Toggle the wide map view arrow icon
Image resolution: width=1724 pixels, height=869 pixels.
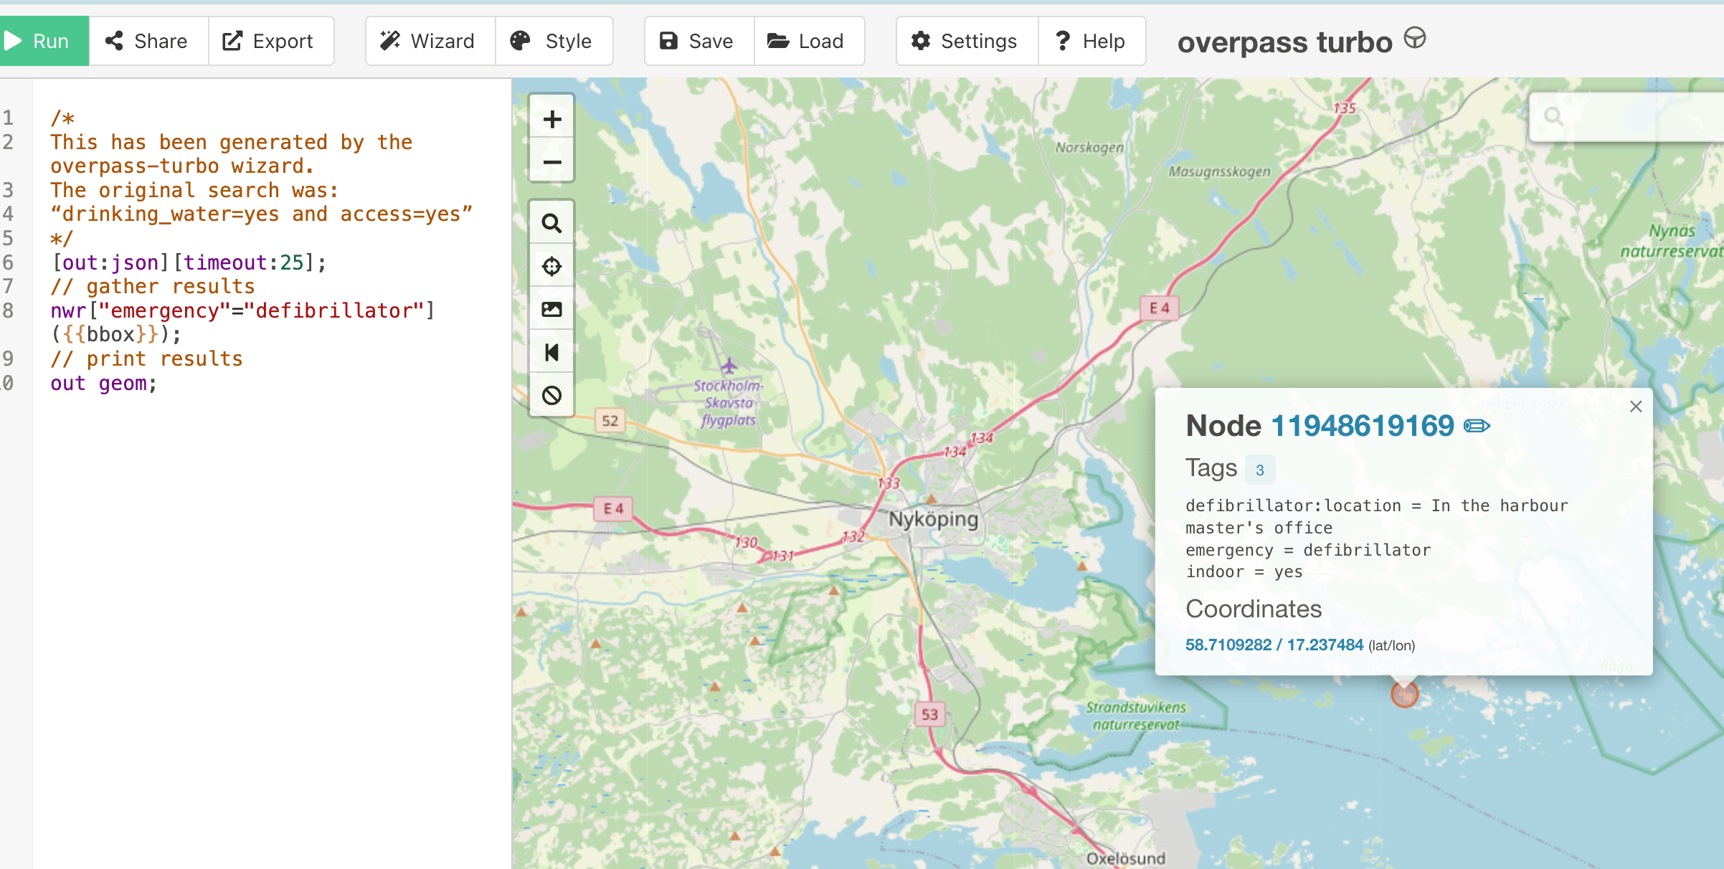point(551,353)
